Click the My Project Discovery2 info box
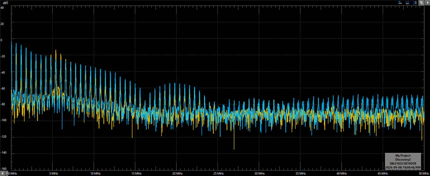The height and width of the screenshot is (176, 430). click(403, 161)
